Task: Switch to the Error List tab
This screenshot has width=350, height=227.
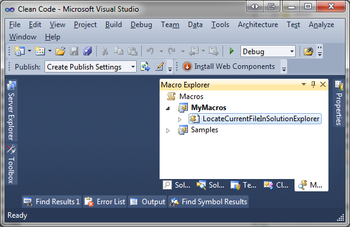Action: click(105, 202)
